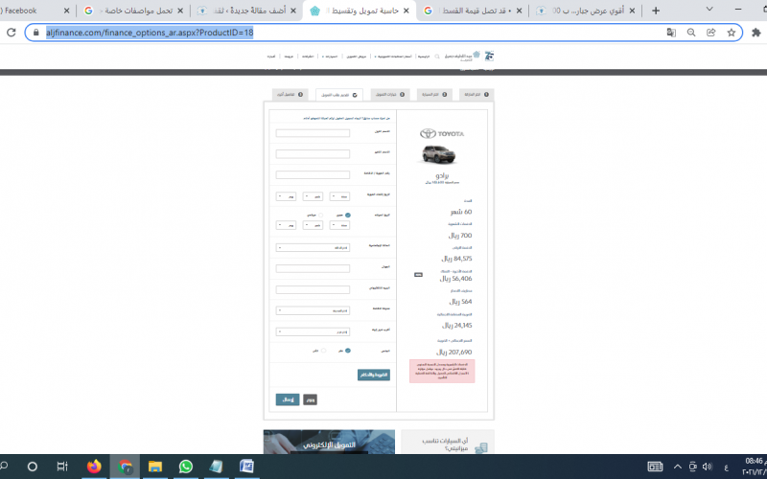
Task: Open the Chrome extensions puzzle icon
Action: [x=756, y=33]
